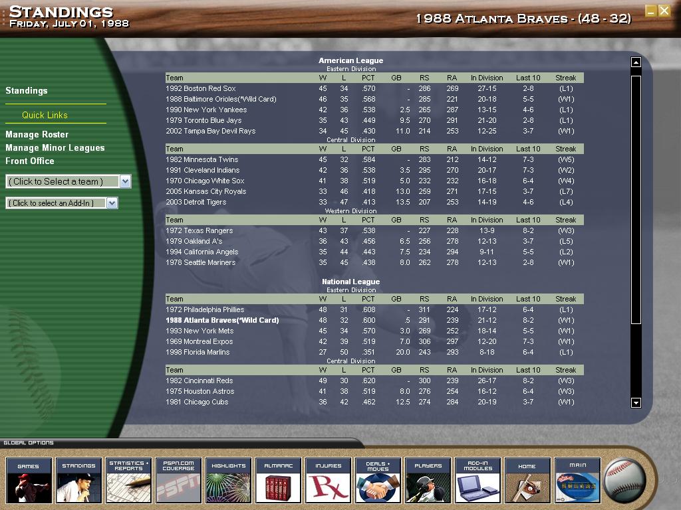Open Global Options bar
The image size is (681, 510).
pyautogui.click(x=29, y=443)
